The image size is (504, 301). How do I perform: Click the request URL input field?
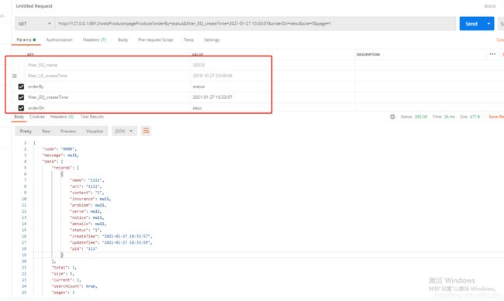tap(256, 24)
